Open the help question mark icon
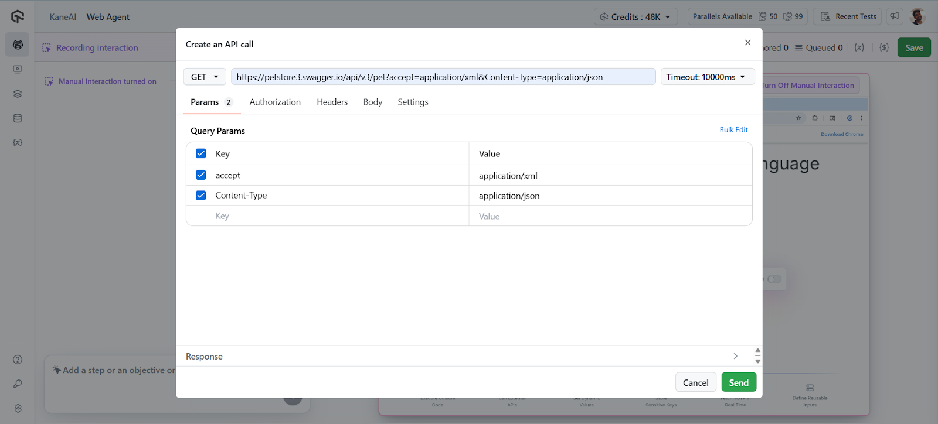This screenshot has height=424, width=938. 18,360
